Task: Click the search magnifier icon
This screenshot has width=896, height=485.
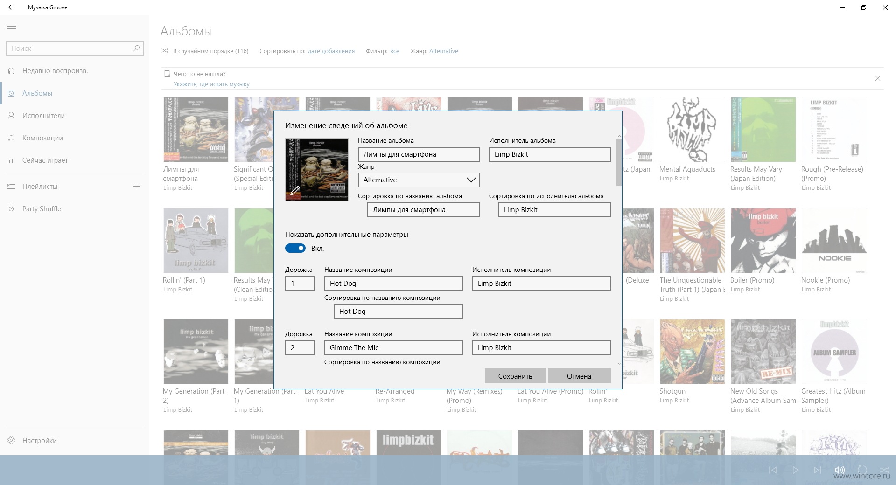Action: point(136,48)
